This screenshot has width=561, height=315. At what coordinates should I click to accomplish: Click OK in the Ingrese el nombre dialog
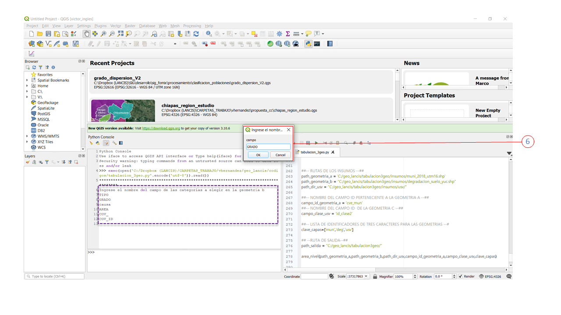(x=258, y=155)
